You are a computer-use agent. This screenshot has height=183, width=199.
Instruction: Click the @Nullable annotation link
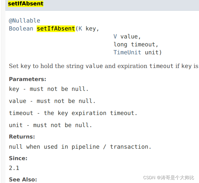(25, 21)
